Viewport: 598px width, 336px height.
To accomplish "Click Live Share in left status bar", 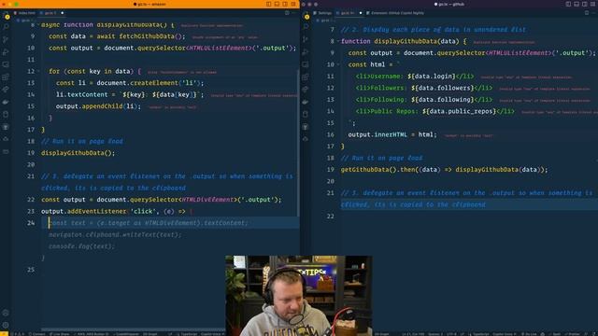I will coord(60,334).
